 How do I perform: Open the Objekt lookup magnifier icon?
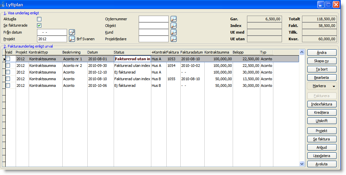[174, 26]
